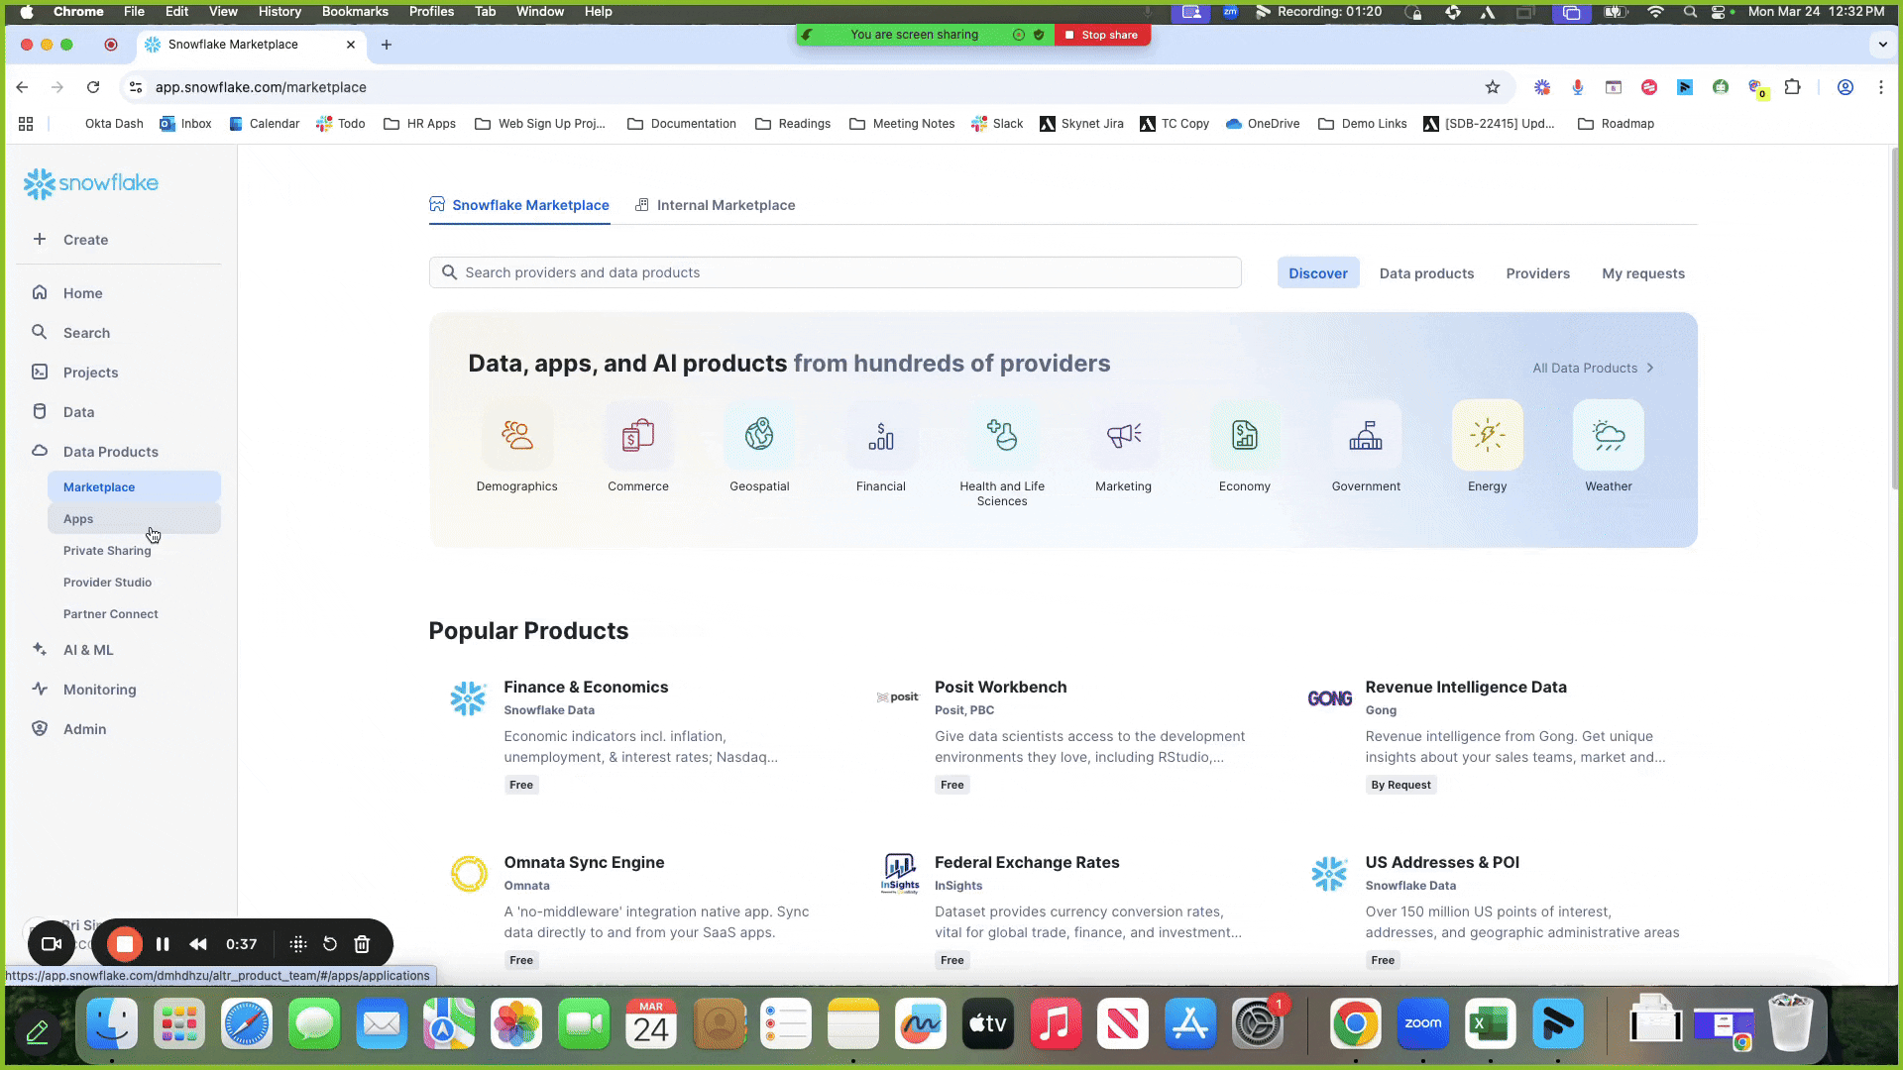Open Apps under Data Products
Viewport: 1903px width, 1070px height.
pos(78,519)
